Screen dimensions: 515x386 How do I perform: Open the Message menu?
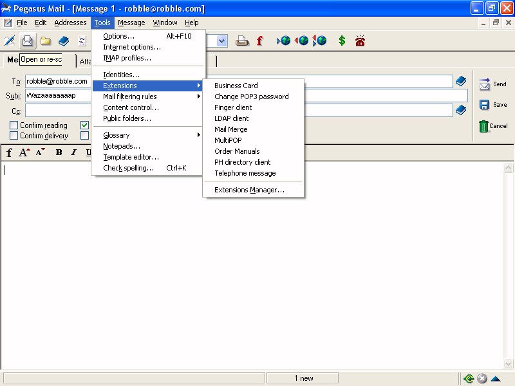[x=131, y=23]
